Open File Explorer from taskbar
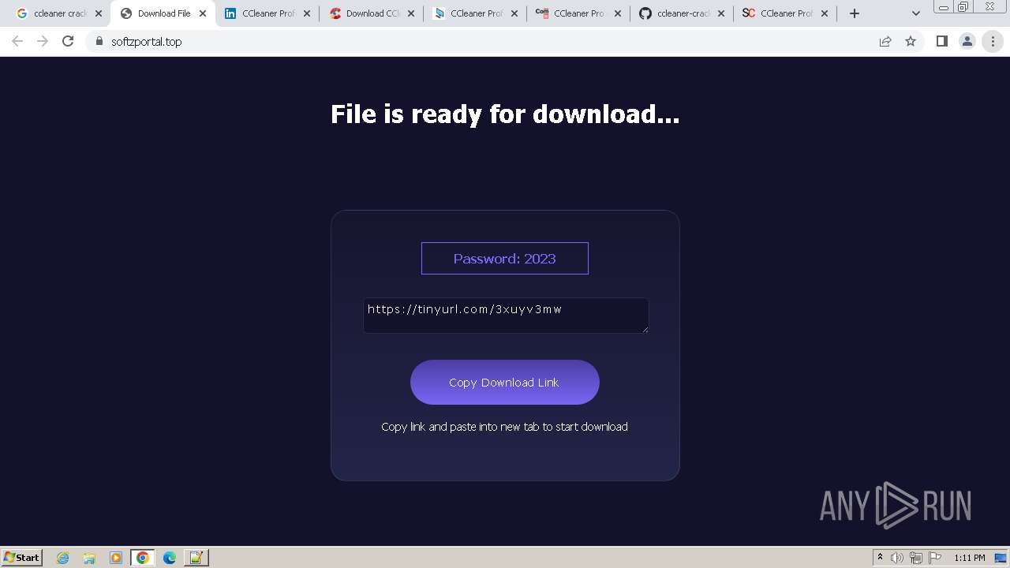Image resolution: width=1010 pixels, height=568 pixels. 89,558
